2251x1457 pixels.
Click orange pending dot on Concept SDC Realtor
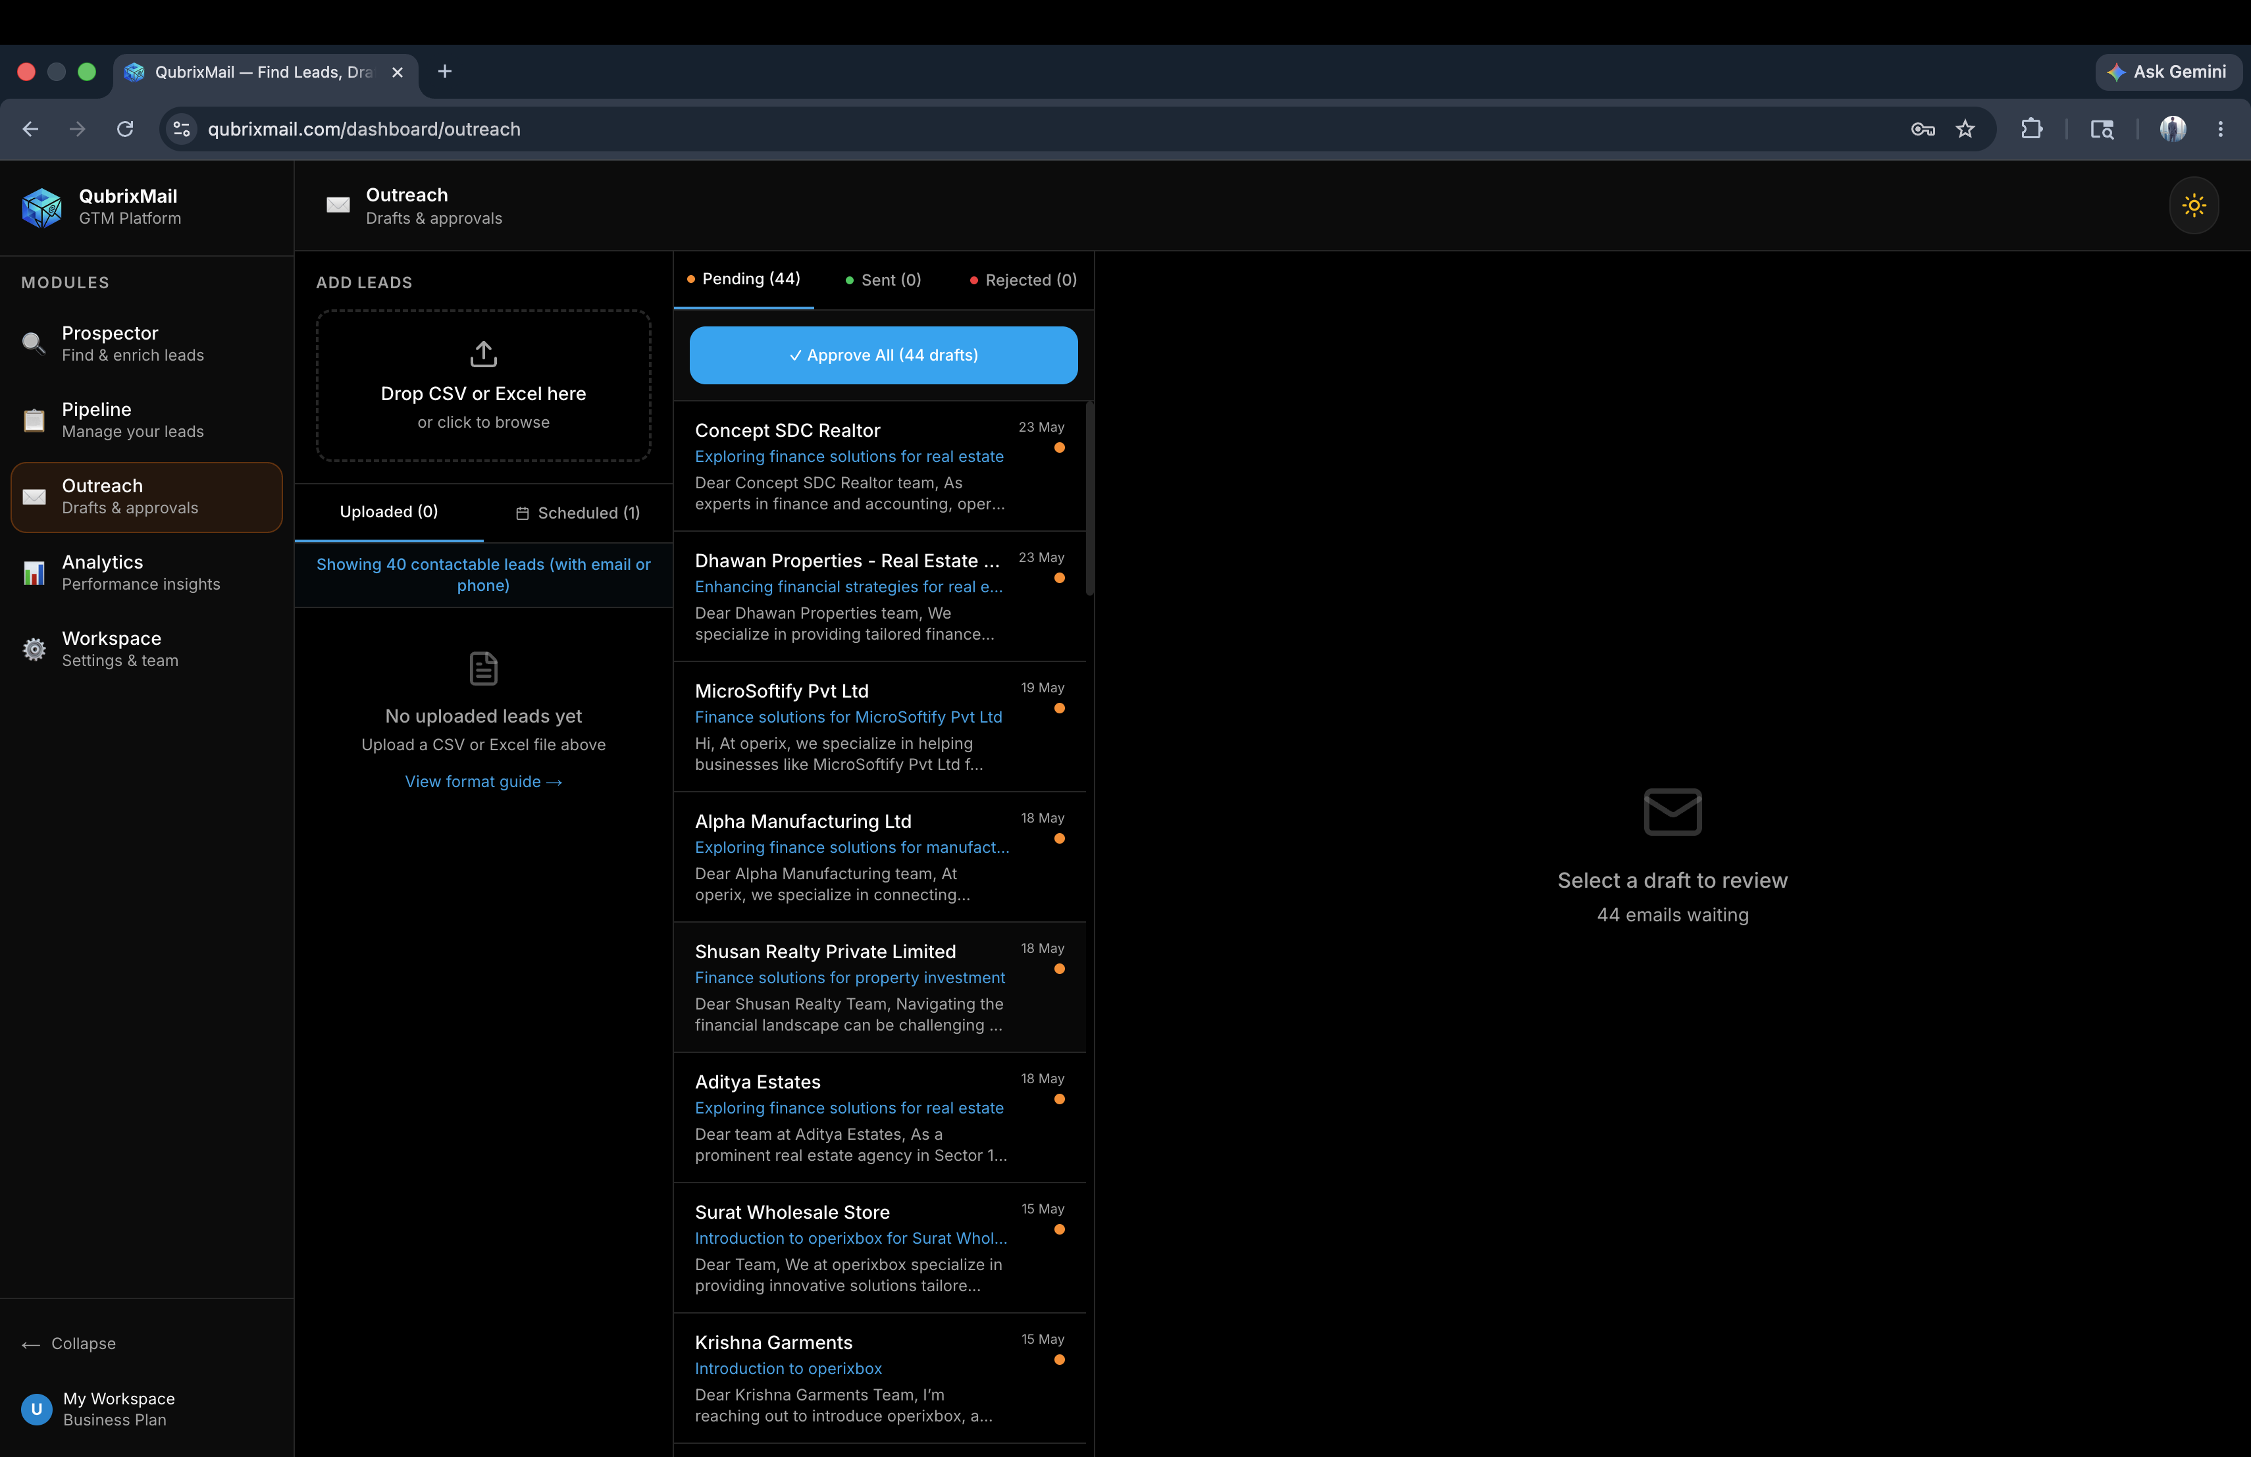click(x=1059, y=448)
